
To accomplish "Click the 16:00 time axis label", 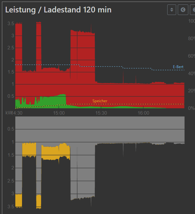I will tap(143, 113).
